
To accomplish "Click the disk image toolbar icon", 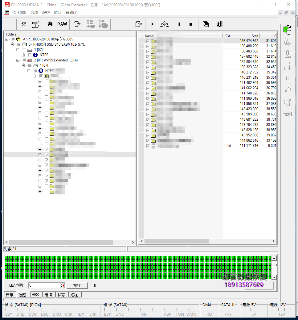I will pos(77,24).
